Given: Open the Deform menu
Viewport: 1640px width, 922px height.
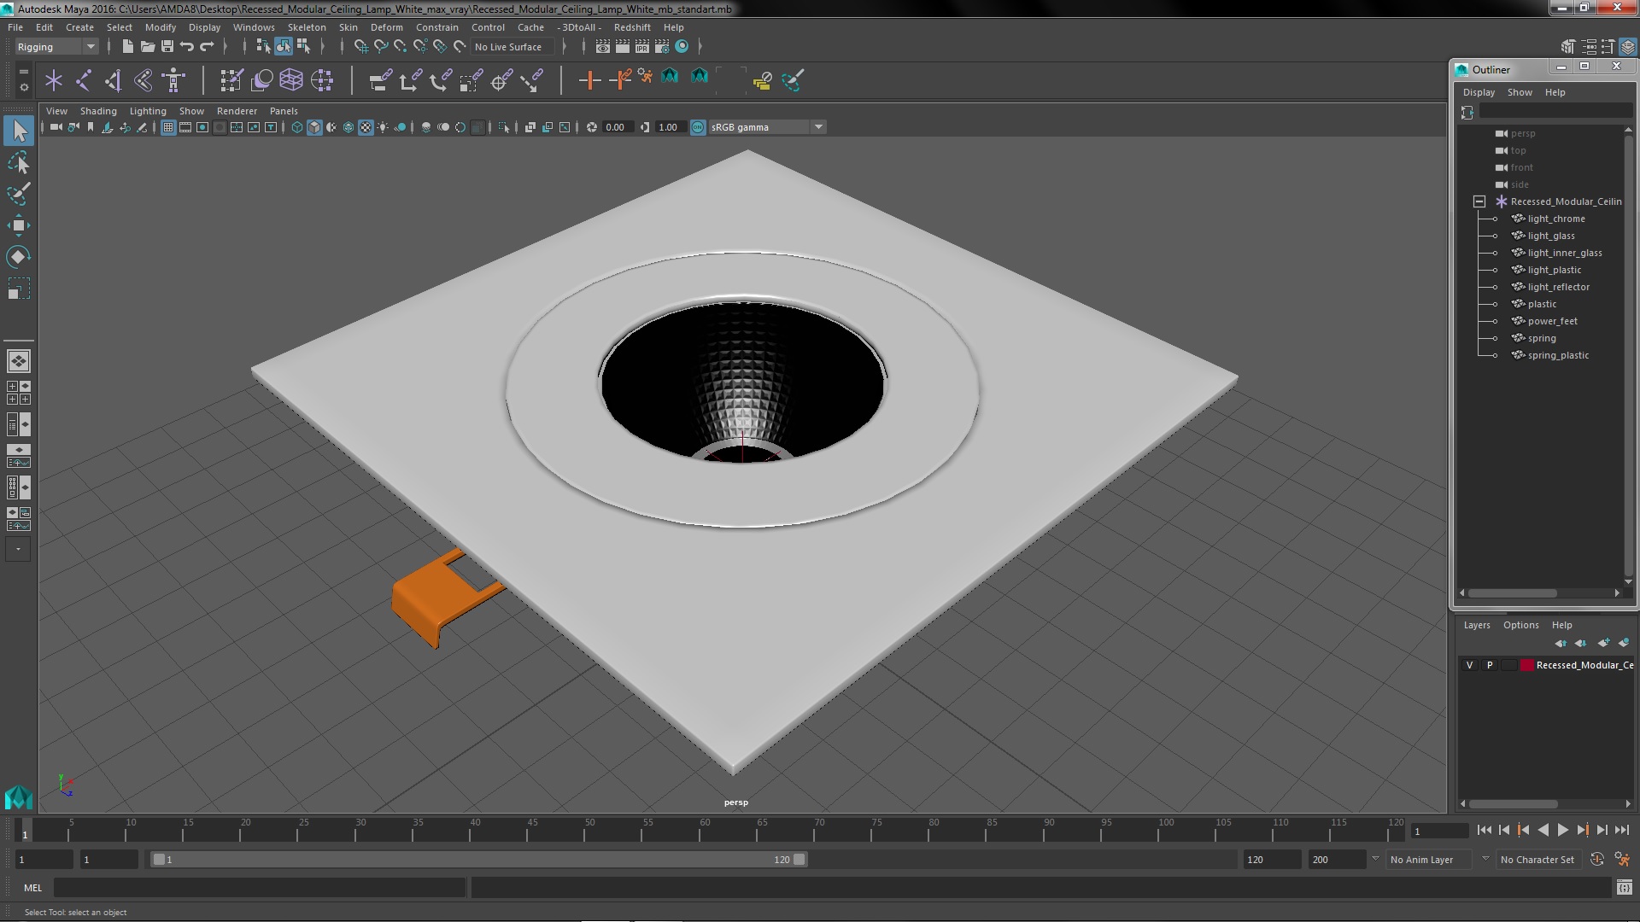Looking at the screenshot, I should tap(387, 27).
